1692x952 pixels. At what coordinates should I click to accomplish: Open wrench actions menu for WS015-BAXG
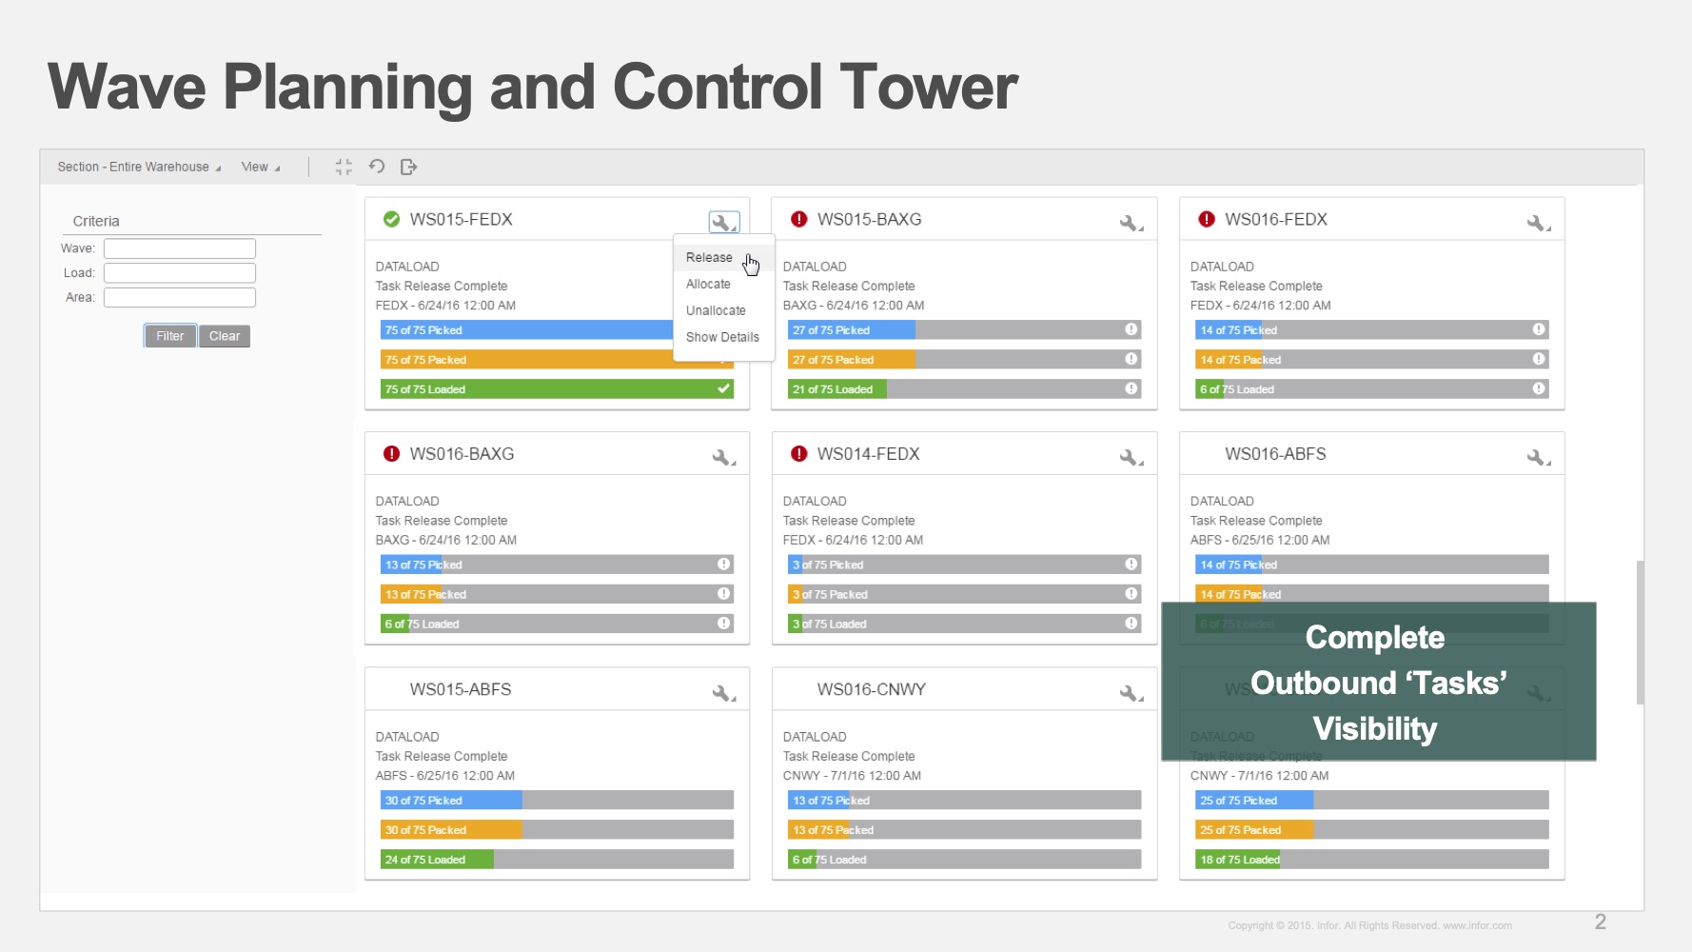[x=1131, y=223]
